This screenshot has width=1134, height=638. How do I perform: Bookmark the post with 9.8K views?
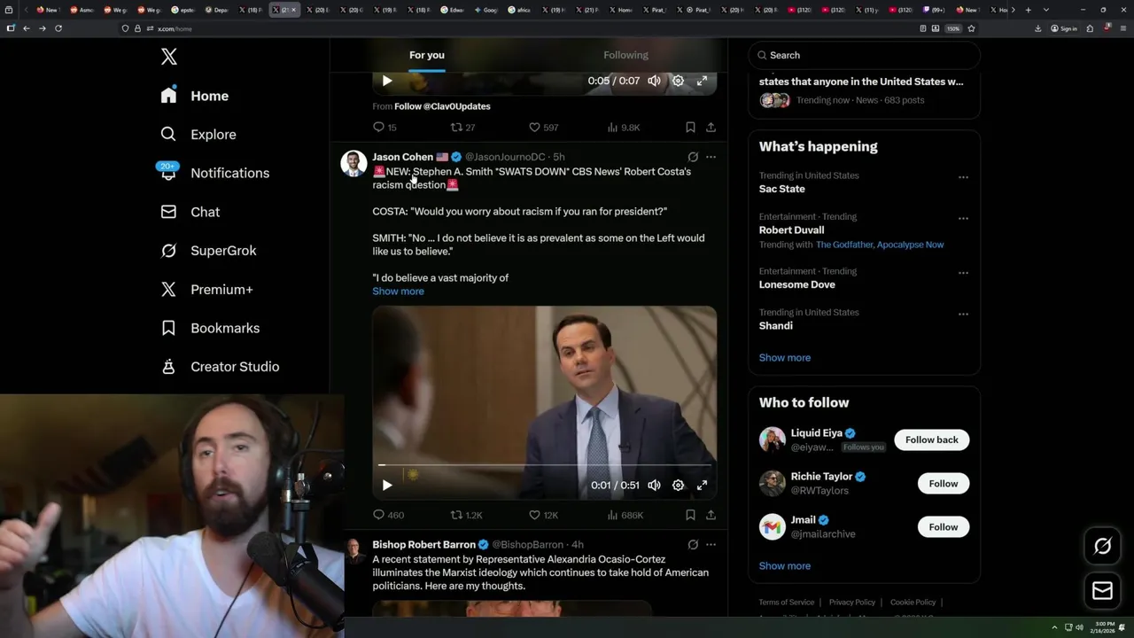690,128
